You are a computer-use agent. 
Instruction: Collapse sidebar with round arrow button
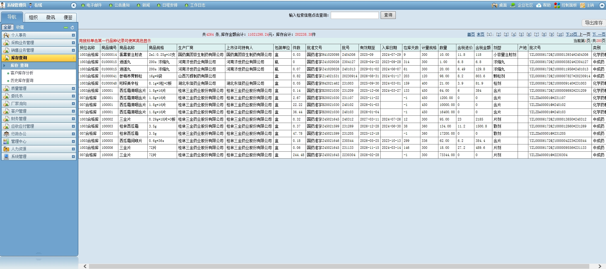click(74, 5)
